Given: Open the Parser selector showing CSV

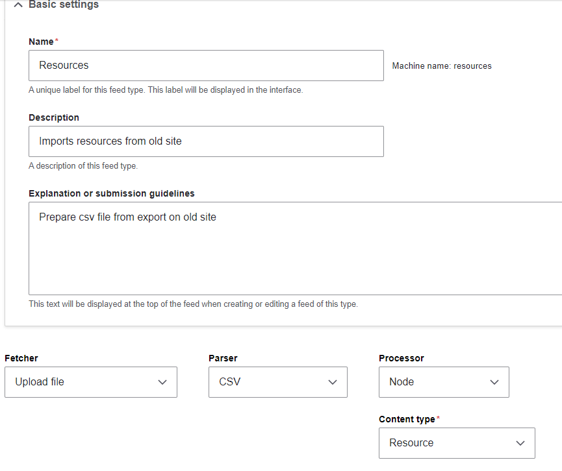Looking at the screenshot, I should pyautogui.click(x=277, y=382).
